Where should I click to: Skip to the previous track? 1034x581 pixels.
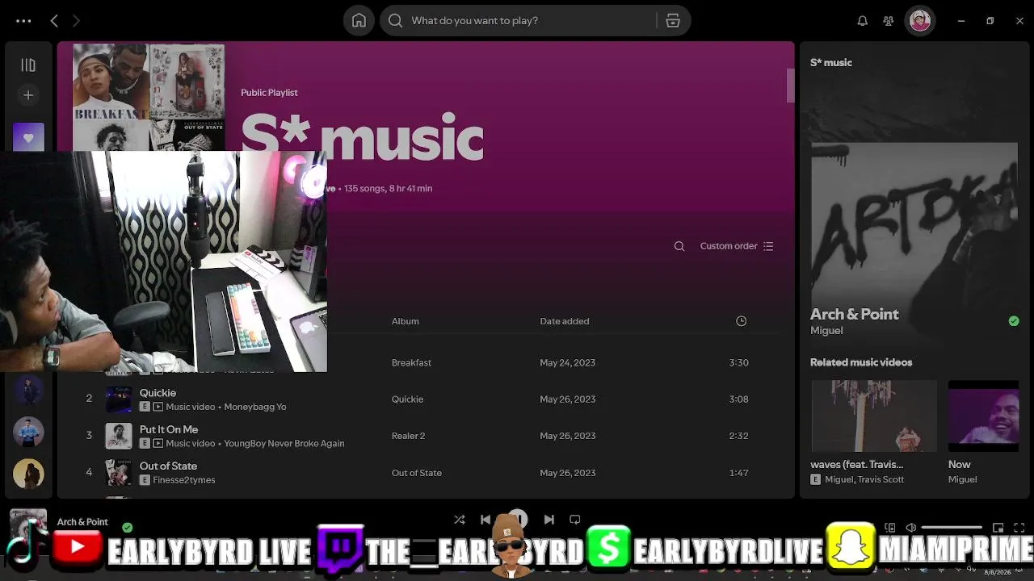pos(485,520)
